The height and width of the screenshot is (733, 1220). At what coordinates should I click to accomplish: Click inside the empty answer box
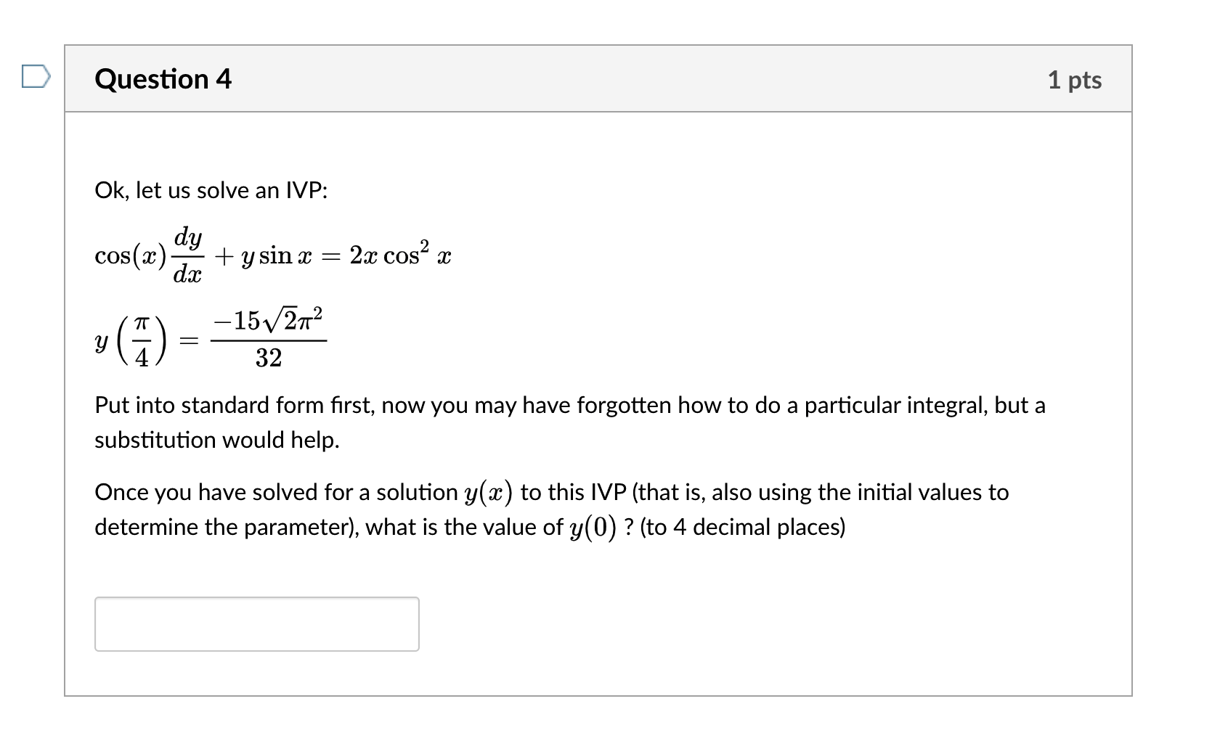[256, 624]
